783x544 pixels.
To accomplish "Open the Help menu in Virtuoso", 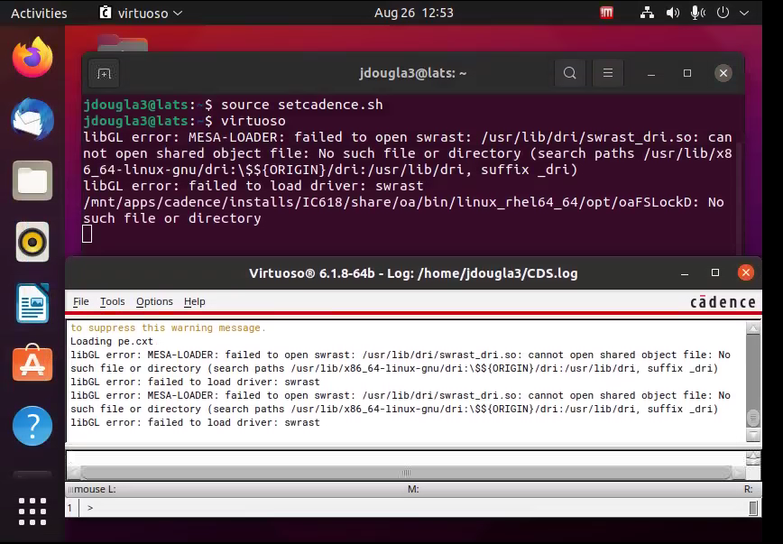I will (194, 301).
